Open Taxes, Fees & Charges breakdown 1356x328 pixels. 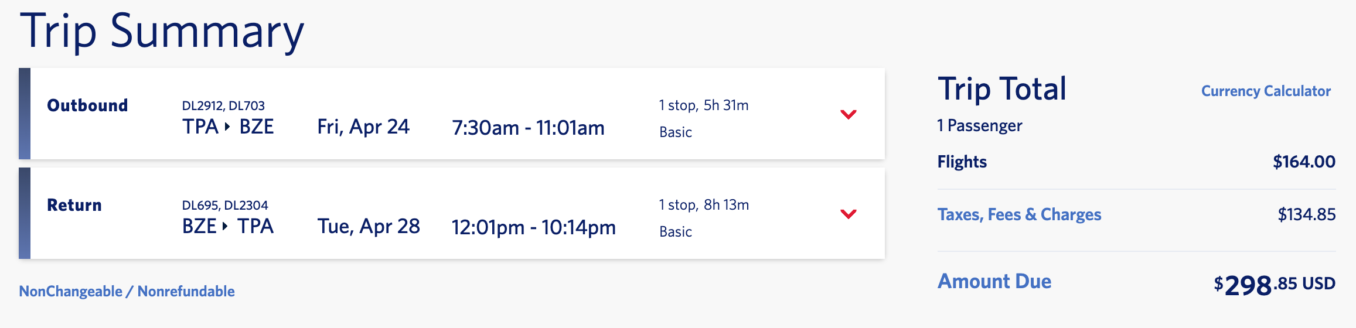1019,214
